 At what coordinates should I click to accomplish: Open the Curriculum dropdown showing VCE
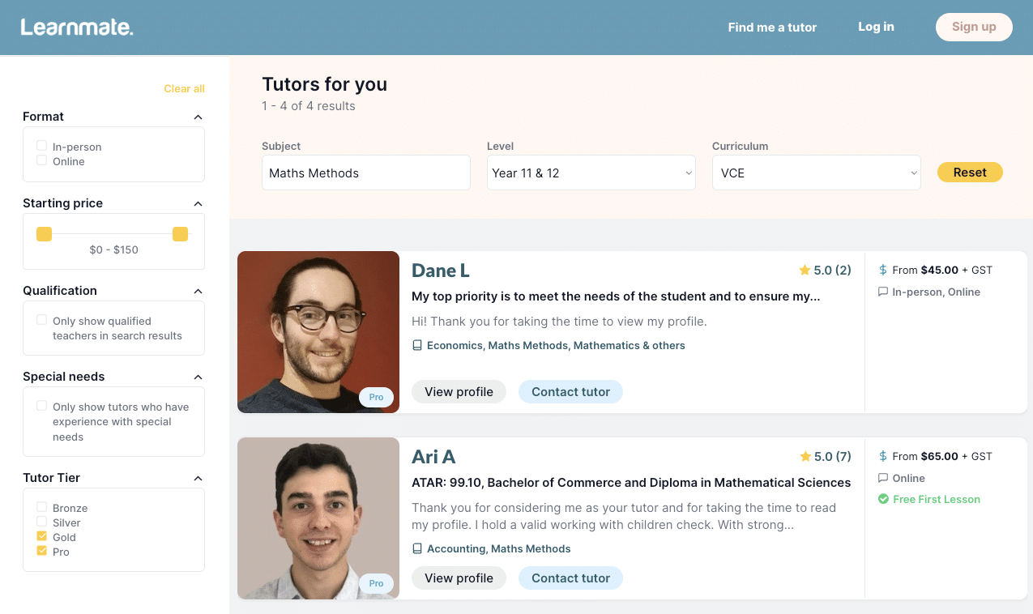coord(816,173)
